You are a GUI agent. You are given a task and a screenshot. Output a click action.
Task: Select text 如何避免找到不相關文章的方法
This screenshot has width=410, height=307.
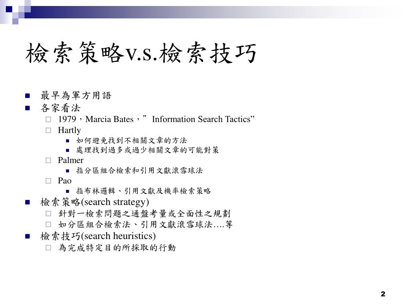(131, 140)
